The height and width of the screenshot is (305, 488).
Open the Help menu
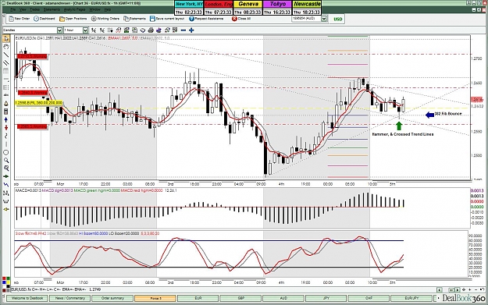[107, 9]
